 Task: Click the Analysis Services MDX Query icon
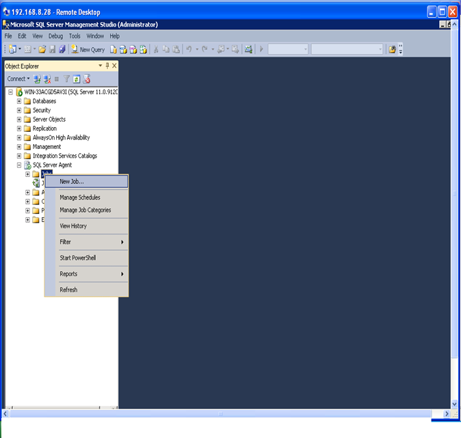pyautogui.click(x=123, y=50)
